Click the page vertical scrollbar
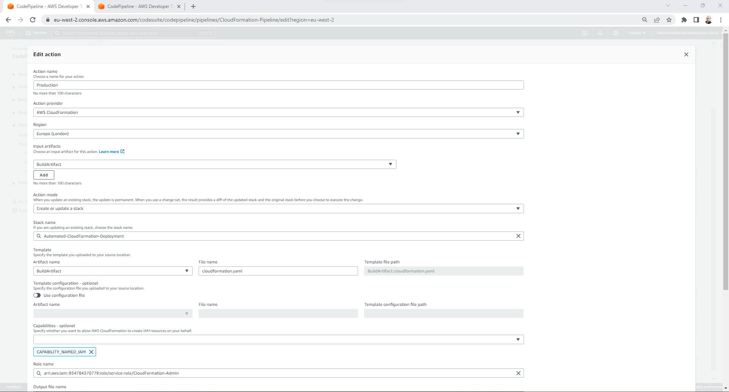The image size is (729, 392). [x=726, y=161]
